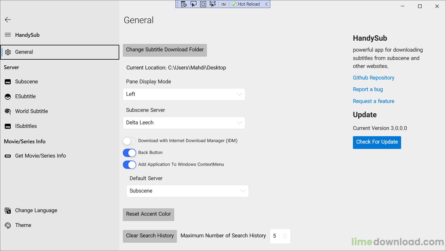Screen dimensions: 446x251
Task: Click the value 5 in search history field
Action: coord(274,236)
